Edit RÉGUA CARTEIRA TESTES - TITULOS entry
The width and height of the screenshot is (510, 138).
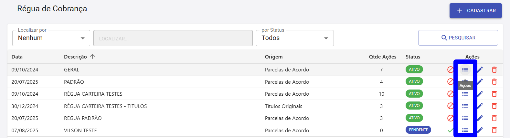pyautogui.click(x=480, y=106)
